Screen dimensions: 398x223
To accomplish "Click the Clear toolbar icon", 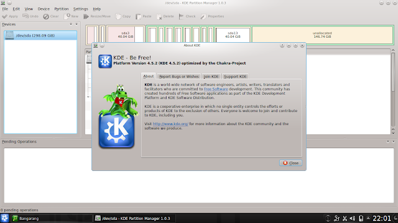I will click(x=46, y=17).
